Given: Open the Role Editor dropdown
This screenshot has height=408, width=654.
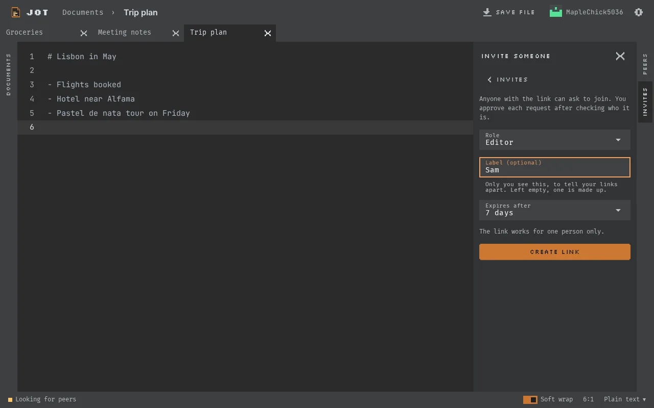Looking at the screenshot, I should pos(555,140).
